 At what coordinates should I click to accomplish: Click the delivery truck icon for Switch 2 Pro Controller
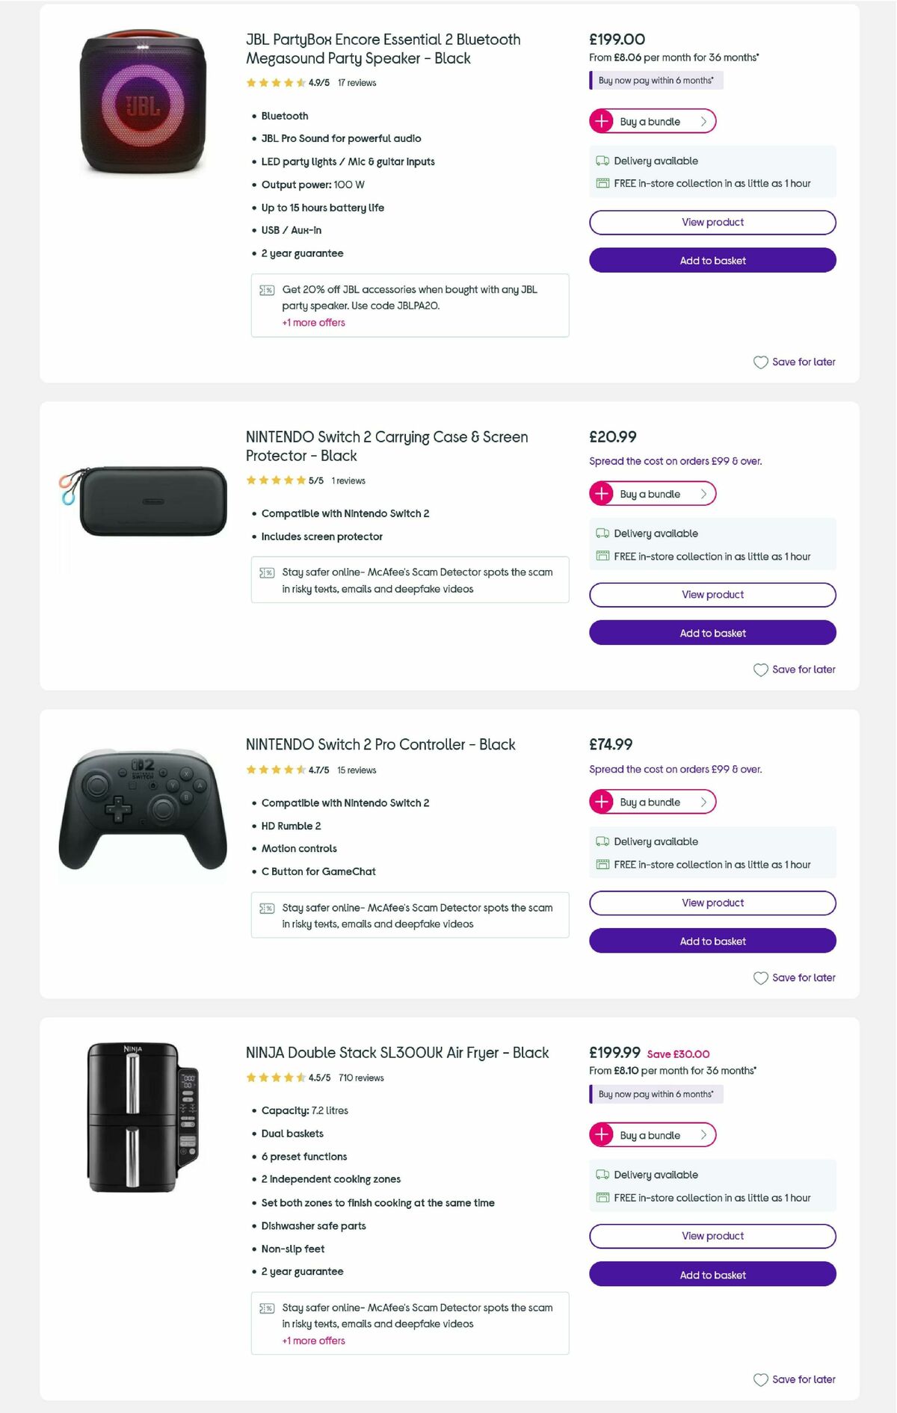click(x=602, y=841)
